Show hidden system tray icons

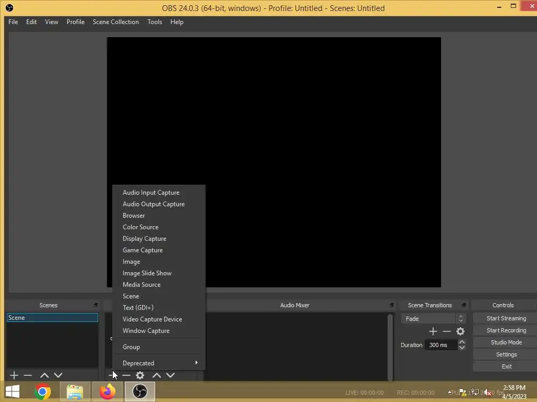[x=449, y=392]
